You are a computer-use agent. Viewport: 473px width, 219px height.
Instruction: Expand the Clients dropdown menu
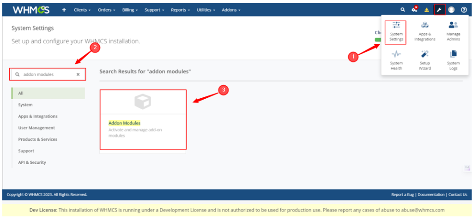82,10
